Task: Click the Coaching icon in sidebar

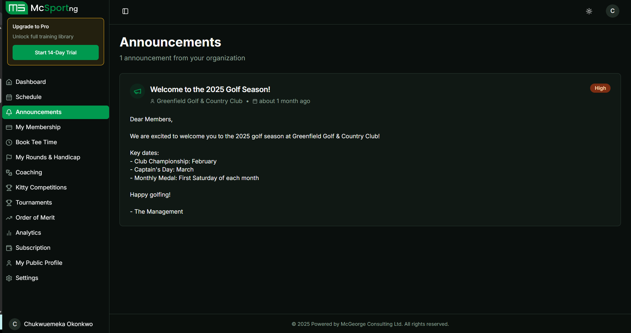Action: click(9, 172)
